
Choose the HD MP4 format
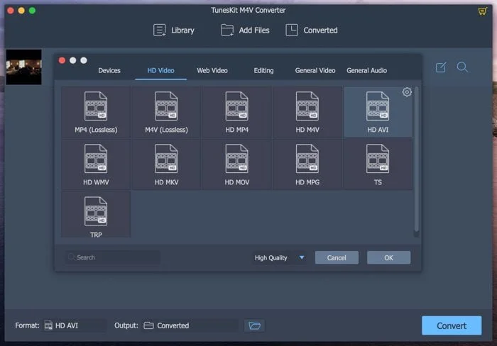pos(236,112)
